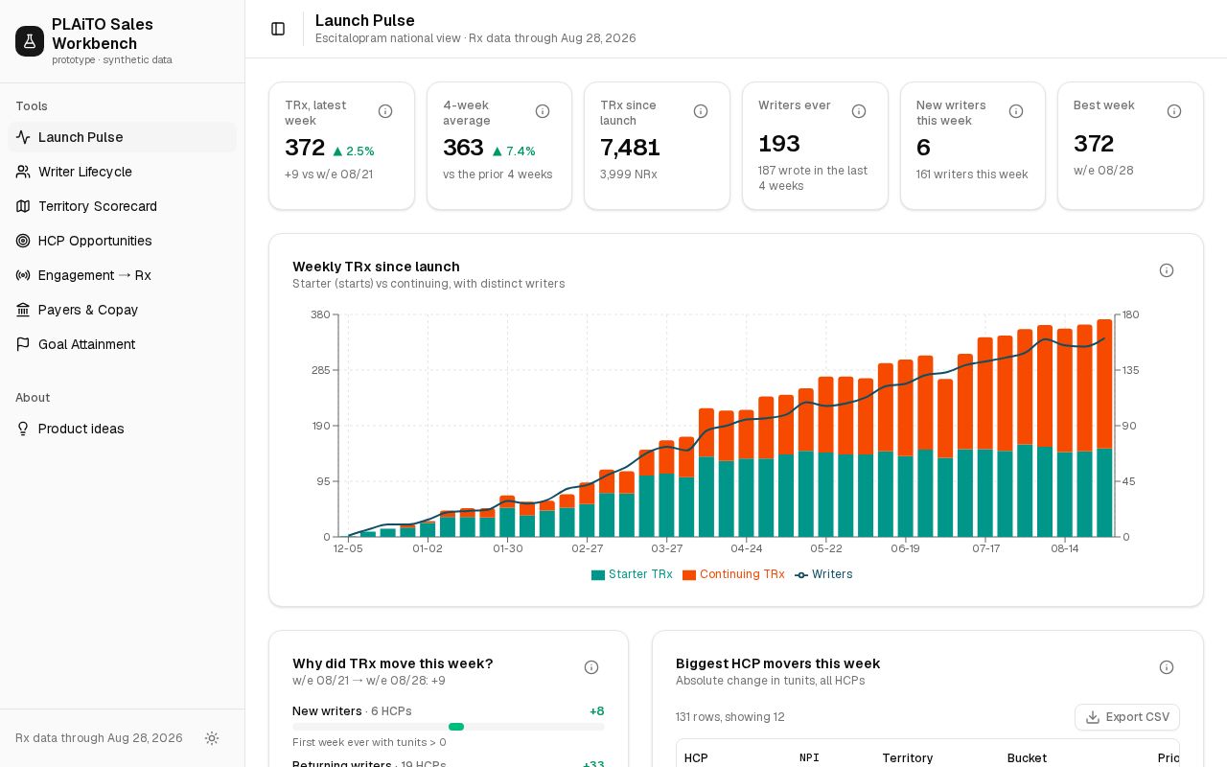
Task: Click the "▲ 7.4%" change indicator
Action: click(x=514, y=151)
